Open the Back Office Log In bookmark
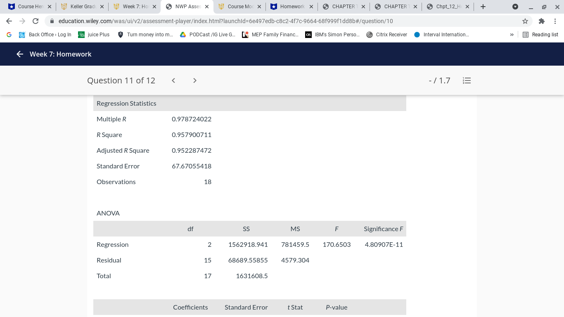 click(x=45, y=35)
